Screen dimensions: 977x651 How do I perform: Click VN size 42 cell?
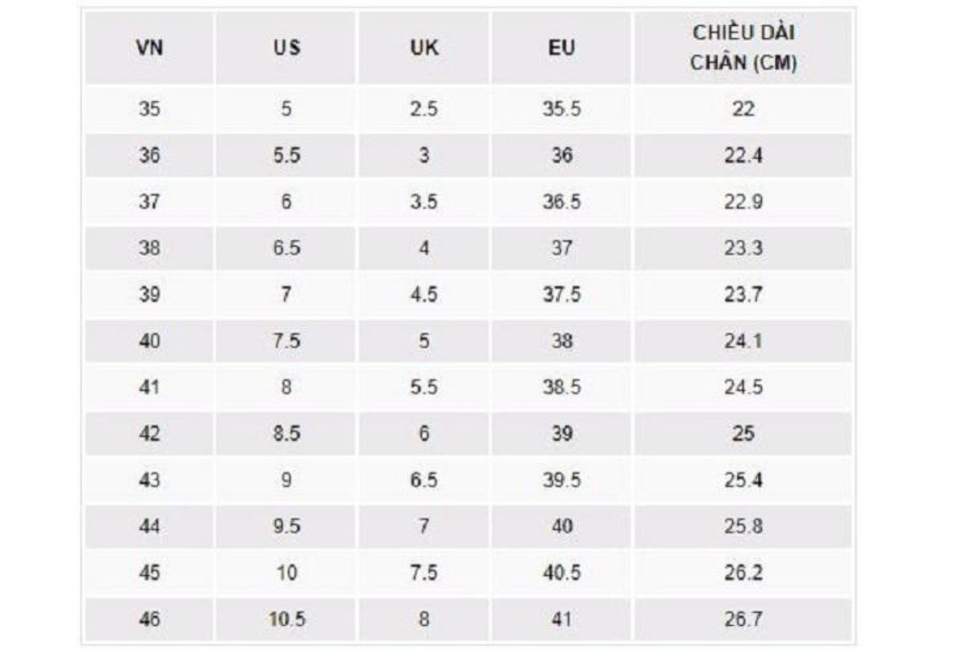pyautogui.click(x=150, y=434)
